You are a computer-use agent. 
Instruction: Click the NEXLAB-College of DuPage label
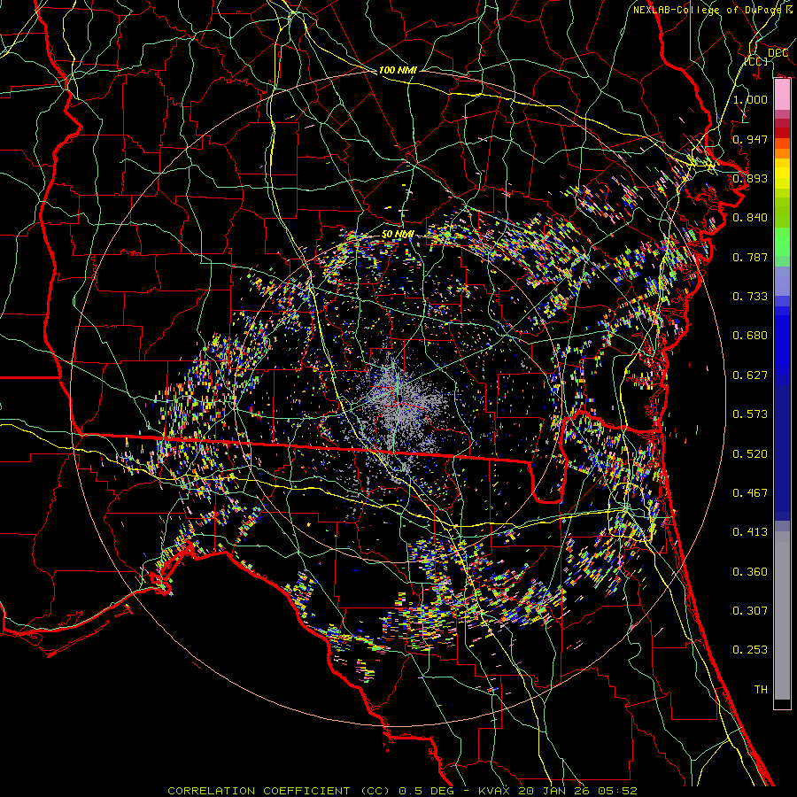pos(713,10)
